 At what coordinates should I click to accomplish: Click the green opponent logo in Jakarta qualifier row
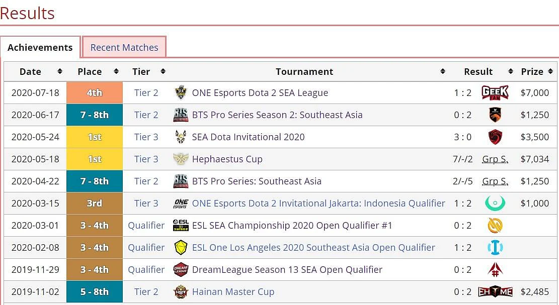click(495, 203)
